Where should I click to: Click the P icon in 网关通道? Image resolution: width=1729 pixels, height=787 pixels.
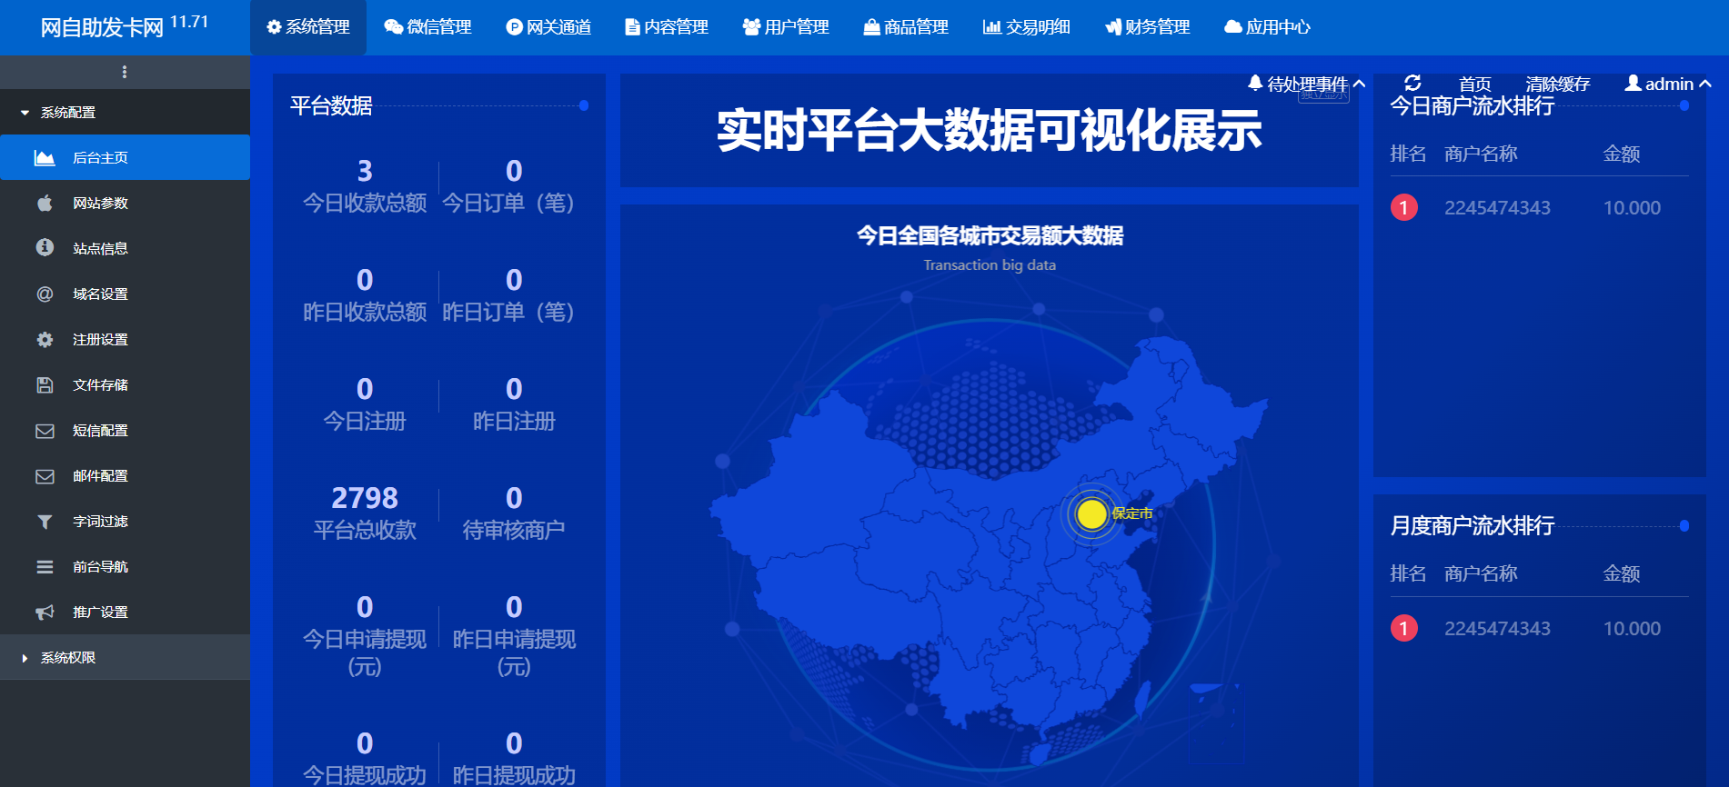pyautogui.click(x=514, y=27)
